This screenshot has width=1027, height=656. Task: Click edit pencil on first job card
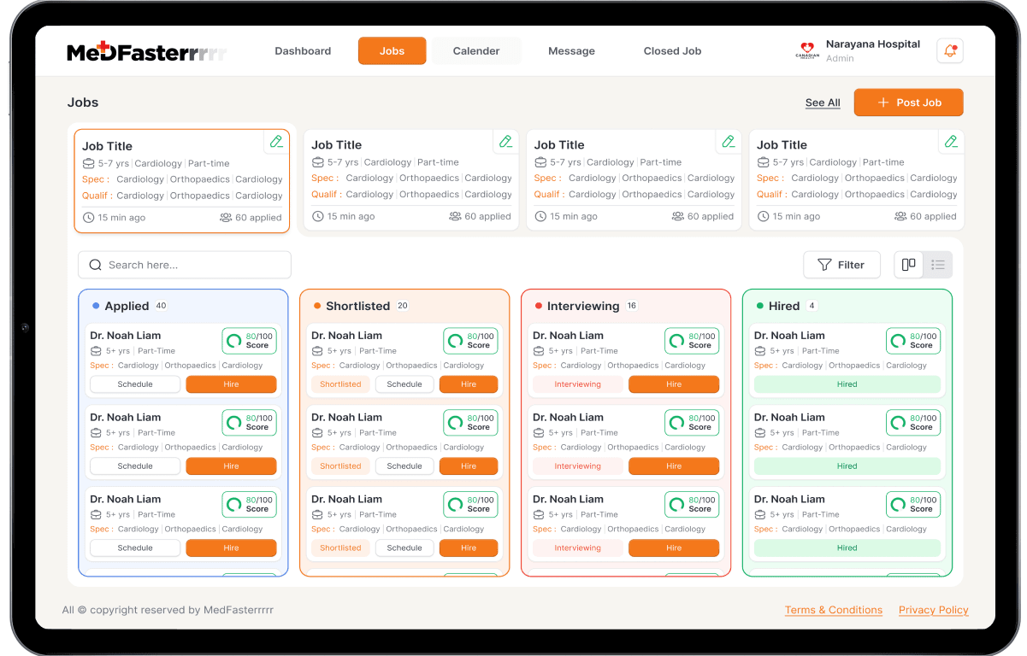coord(276,142)
